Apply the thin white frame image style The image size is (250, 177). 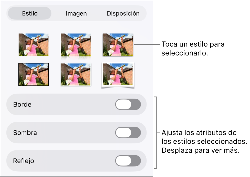[76, 74]
